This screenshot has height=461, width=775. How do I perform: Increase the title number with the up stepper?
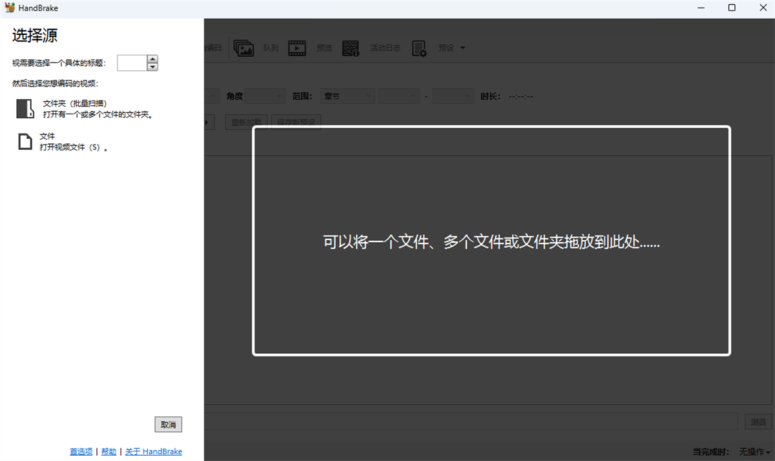(x=152, y=59)
